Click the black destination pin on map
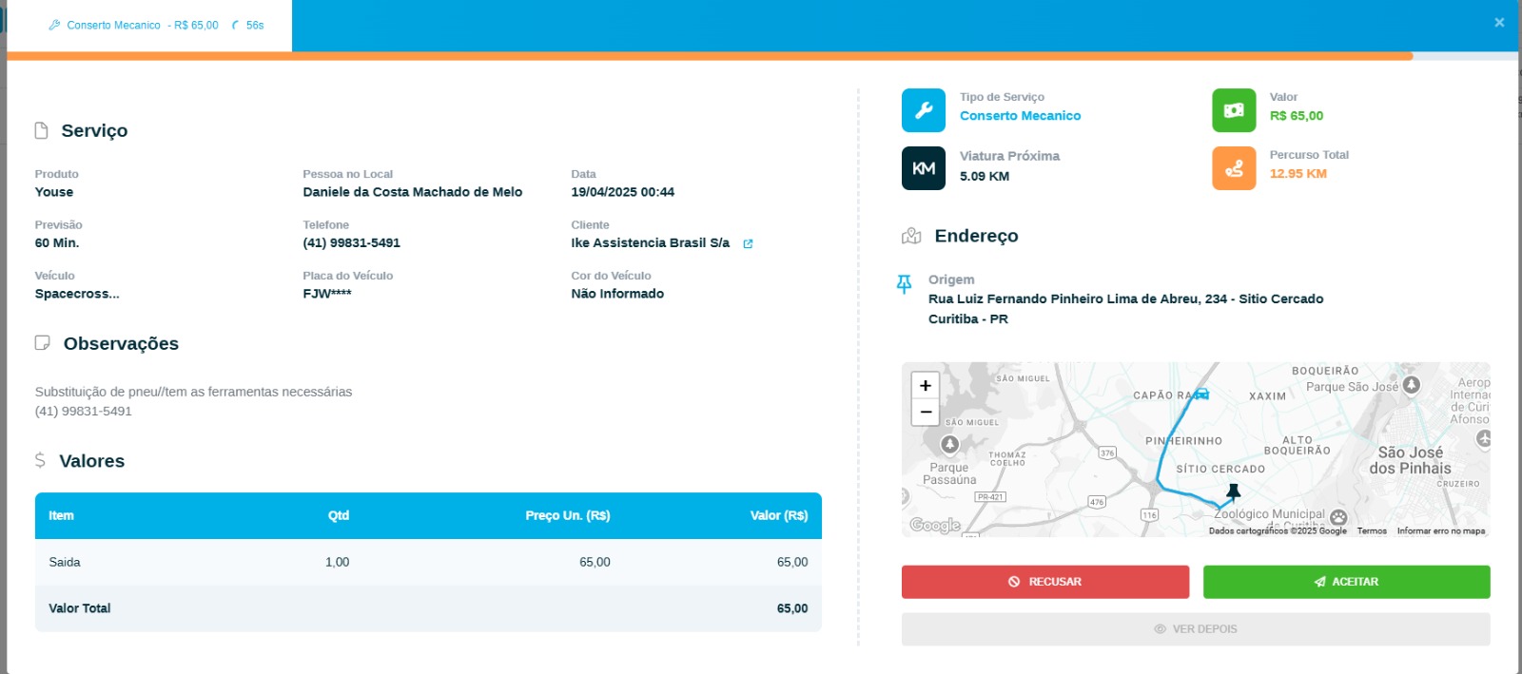This screenshot has height=674, width=1522. [x=1233, y=491]
